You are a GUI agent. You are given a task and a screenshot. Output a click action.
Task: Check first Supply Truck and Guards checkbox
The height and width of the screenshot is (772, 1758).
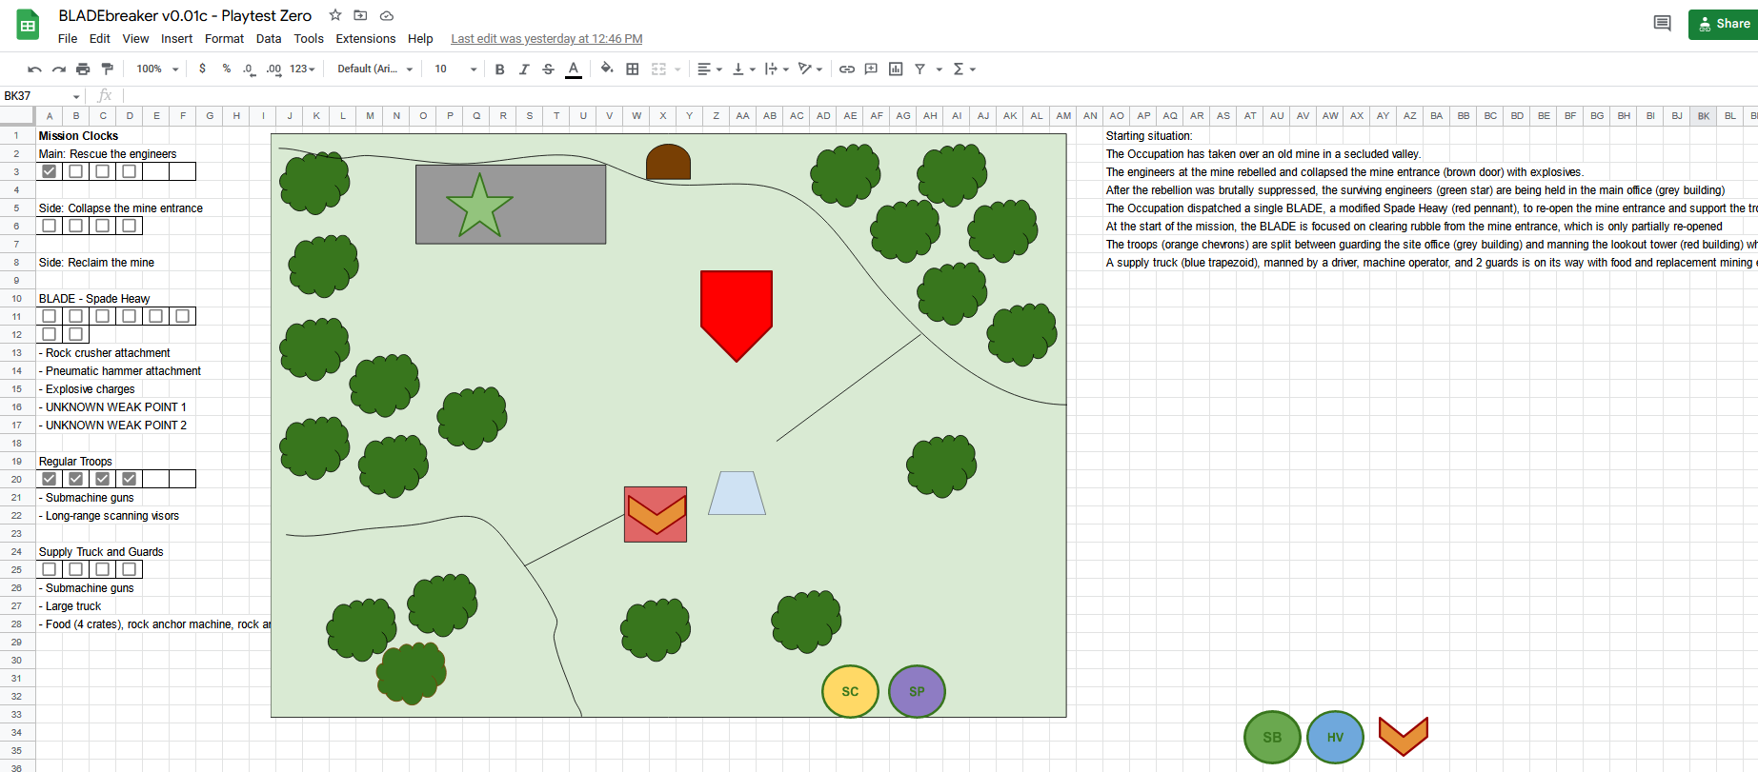coord(50,569)
